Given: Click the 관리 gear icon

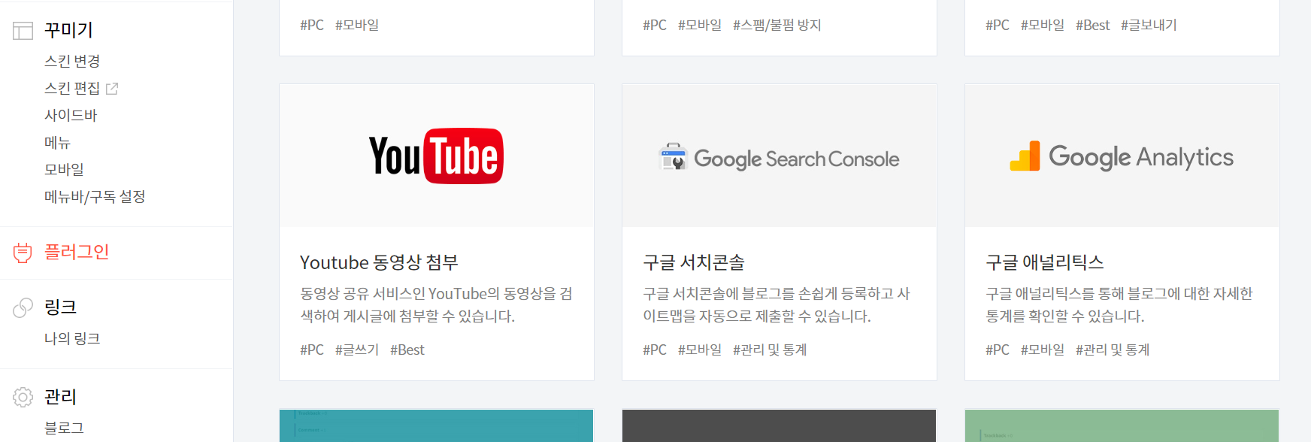Looking at the screenshot, I should click(x=23, y=397).
